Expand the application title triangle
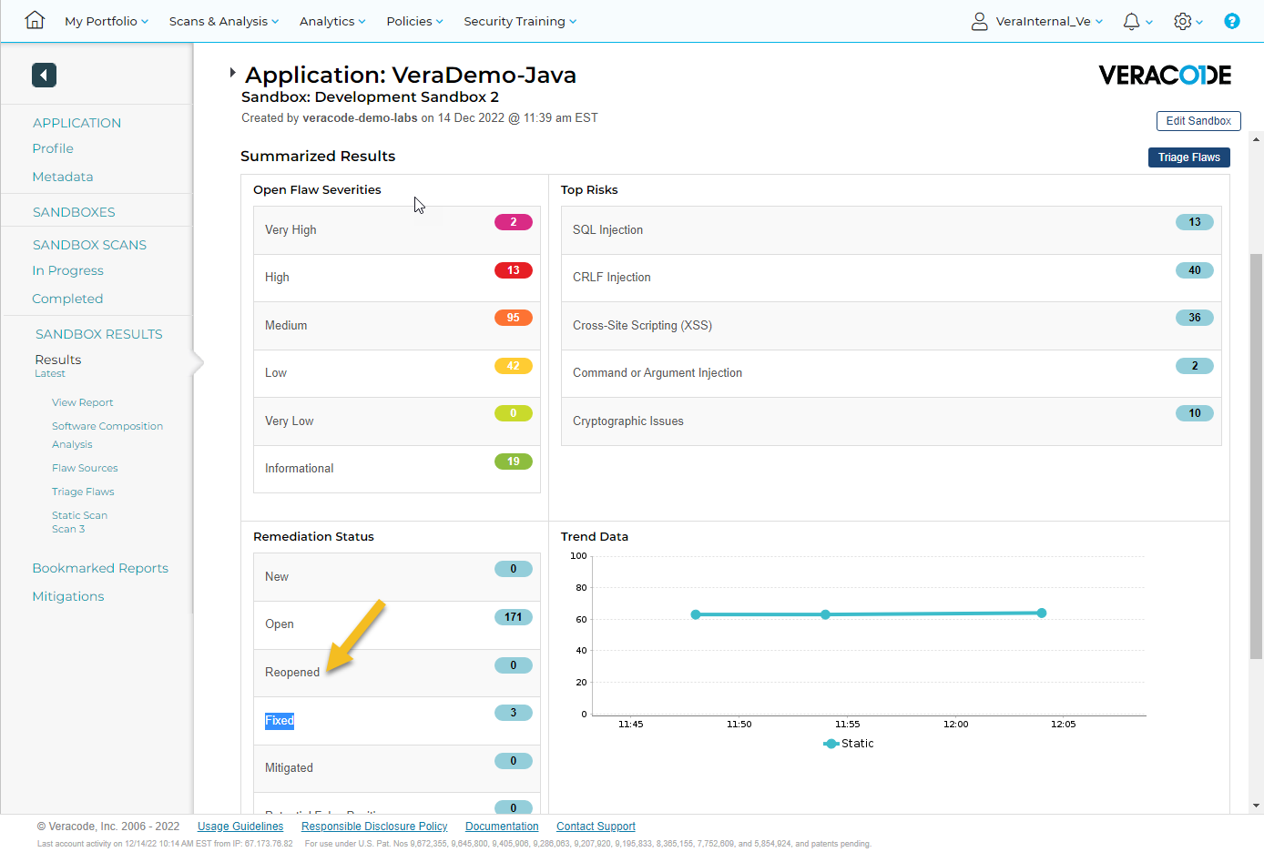The image size is (1264, 852). 232,72
